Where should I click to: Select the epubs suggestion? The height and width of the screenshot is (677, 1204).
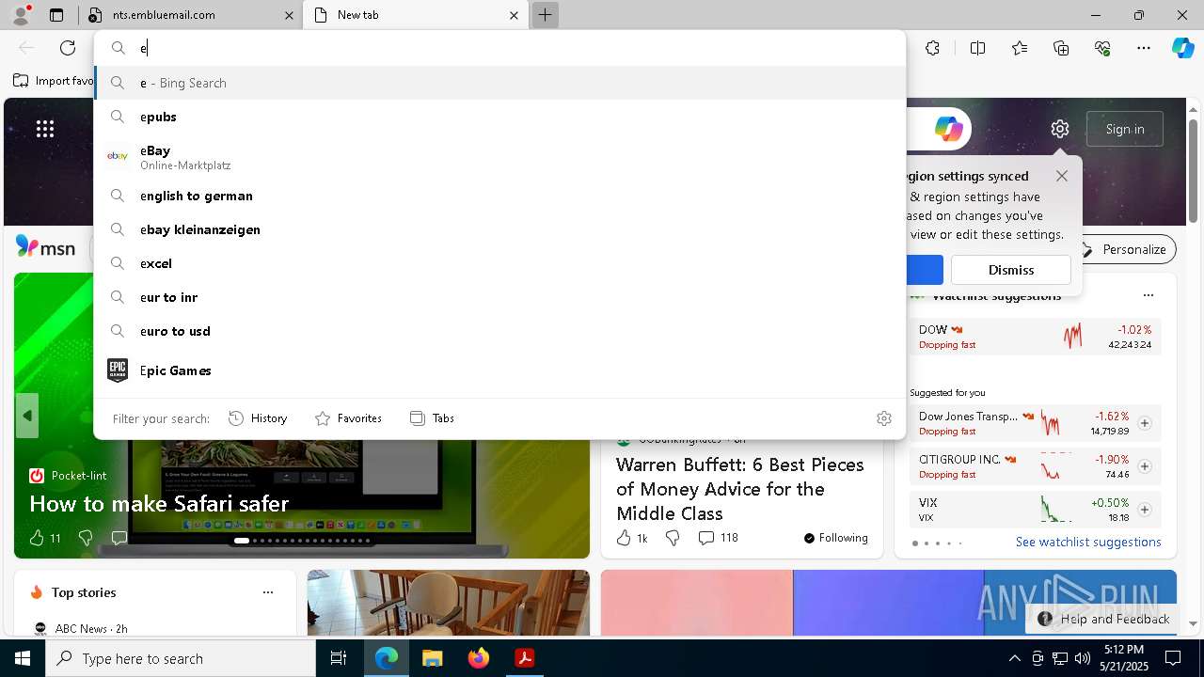pos(499,117)
